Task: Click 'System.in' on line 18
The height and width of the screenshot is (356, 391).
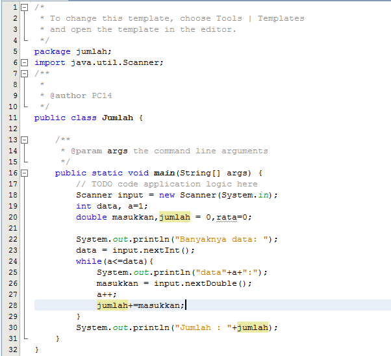Action: (x=245, y=195)
